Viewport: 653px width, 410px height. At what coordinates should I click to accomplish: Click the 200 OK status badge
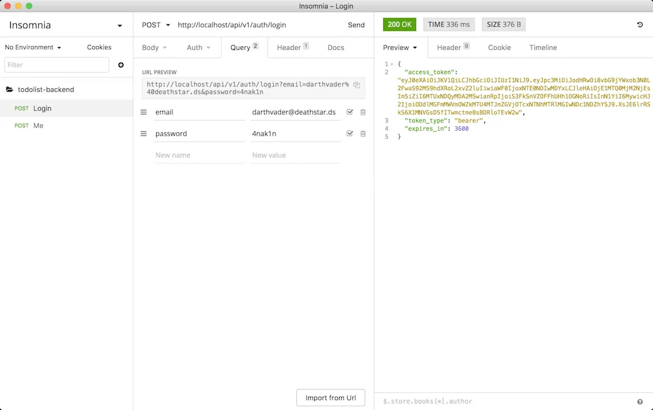click(x=400, y=25)
